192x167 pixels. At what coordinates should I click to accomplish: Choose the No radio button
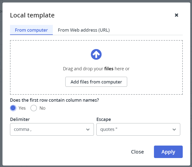pos(34,108)
